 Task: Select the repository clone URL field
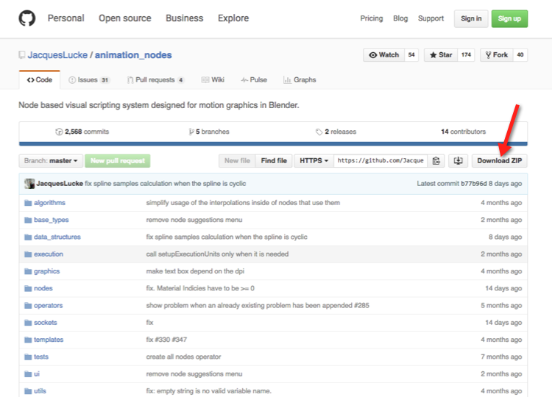(381, 161)
